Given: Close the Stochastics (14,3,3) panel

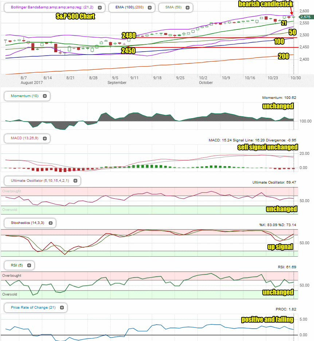Looking at the screenshot, I should [51, 223].
